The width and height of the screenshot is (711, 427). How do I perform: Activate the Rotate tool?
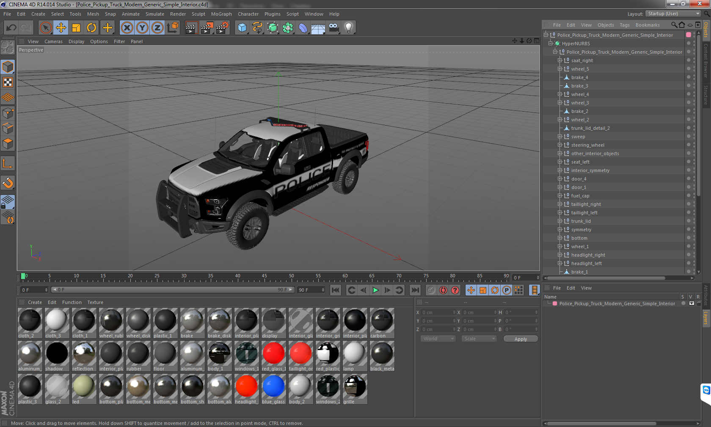click(x=91, y=28)
